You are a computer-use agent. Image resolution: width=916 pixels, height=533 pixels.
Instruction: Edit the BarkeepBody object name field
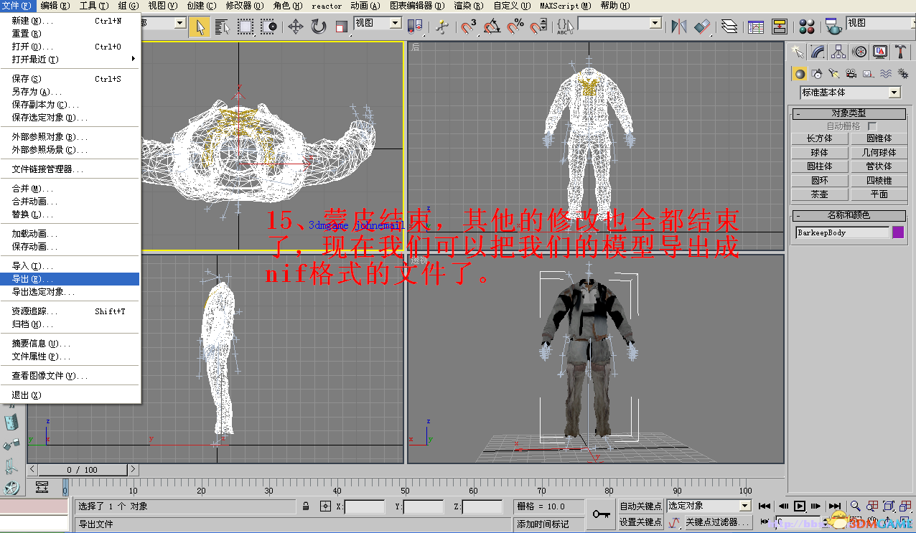(x=842, y=232)
